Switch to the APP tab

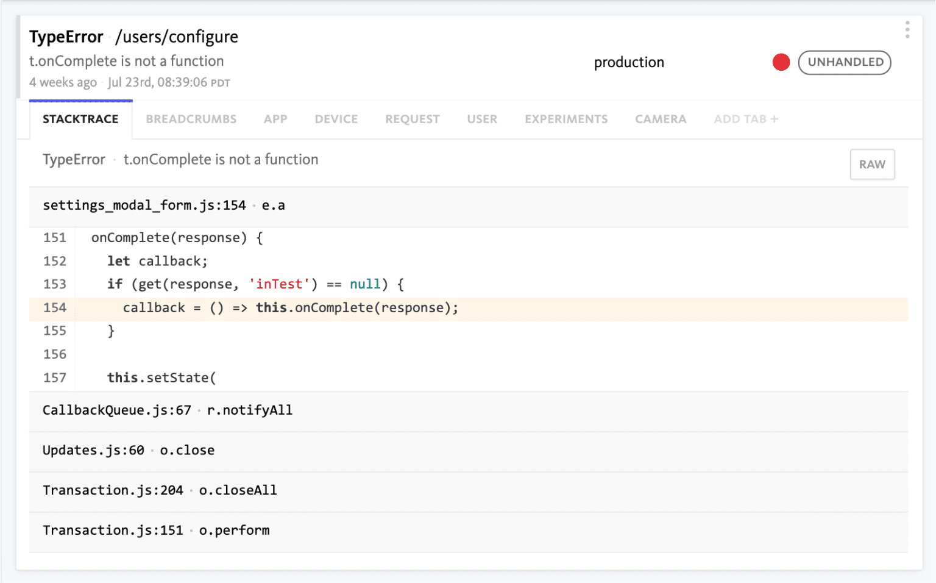[275, 119]
